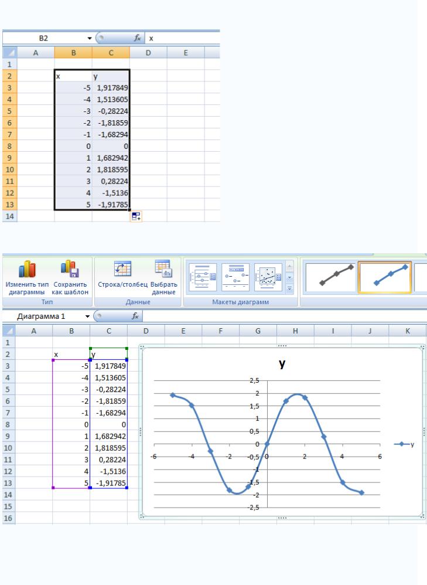Click the fx icon beside the Диаграмма 1 name box
This screenshot has width=427, height=585.
point(135,316)
